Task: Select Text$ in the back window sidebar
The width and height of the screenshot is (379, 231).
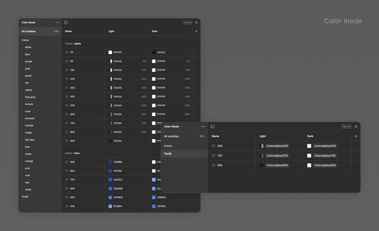Action: click(x=25, y=197)
